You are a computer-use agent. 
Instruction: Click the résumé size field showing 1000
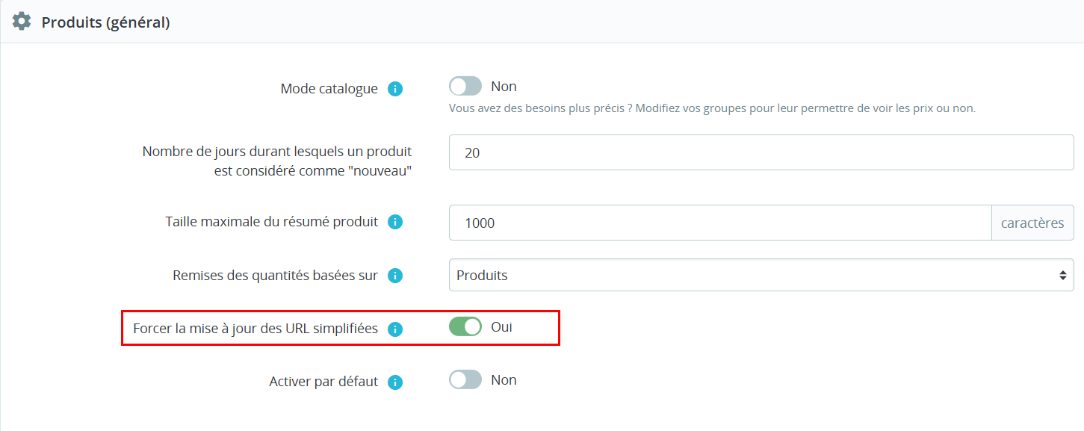pos(720,223)
